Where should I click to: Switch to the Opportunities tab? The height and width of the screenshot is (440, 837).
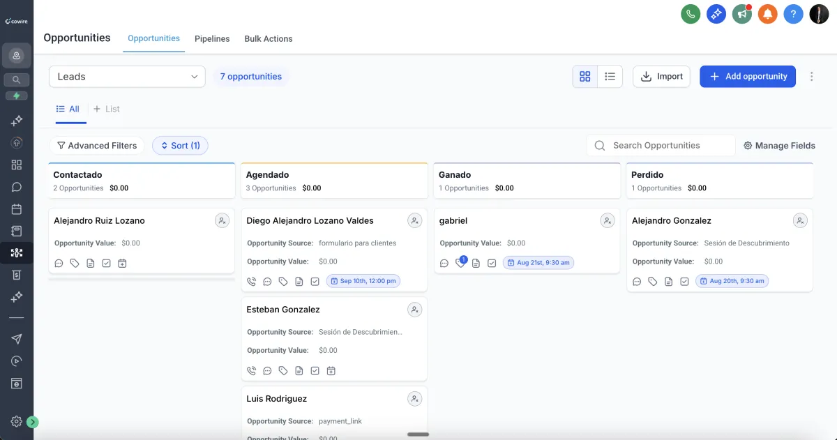(x=153, y=38)
